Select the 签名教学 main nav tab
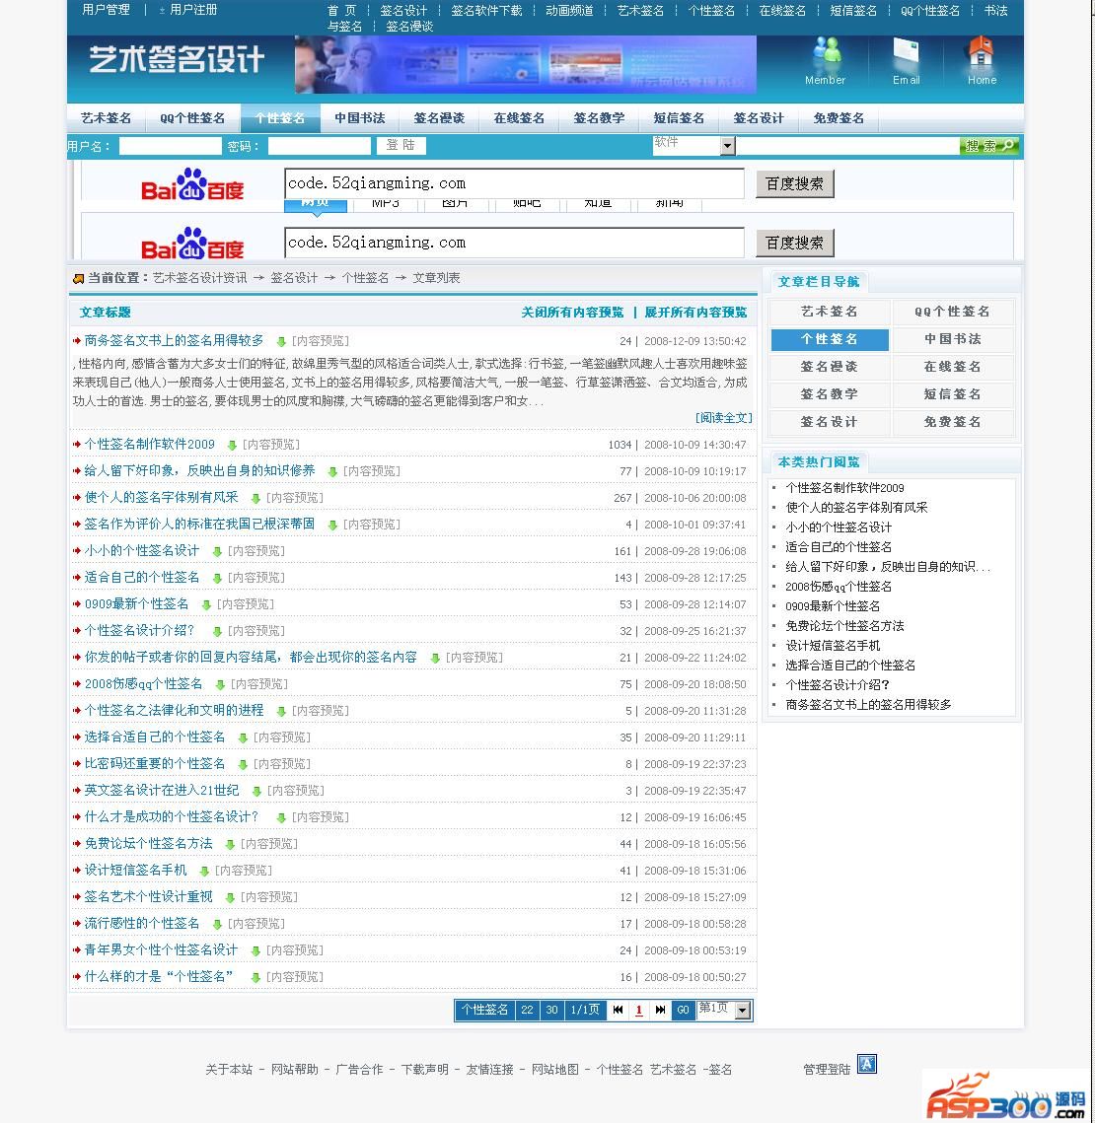The height and width of the screenshot is (1123, 1095). pyautogui.click(x=599, y=118)
